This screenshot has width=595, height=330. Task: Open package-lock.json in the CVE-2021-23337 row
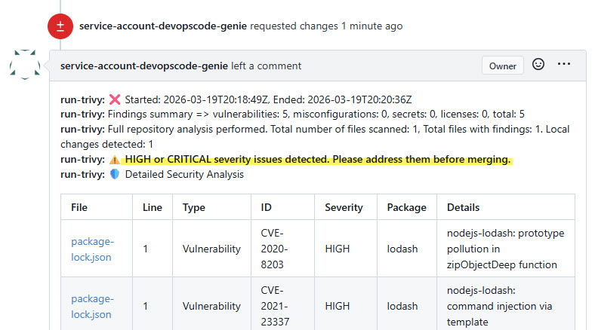tap(92, 306)
